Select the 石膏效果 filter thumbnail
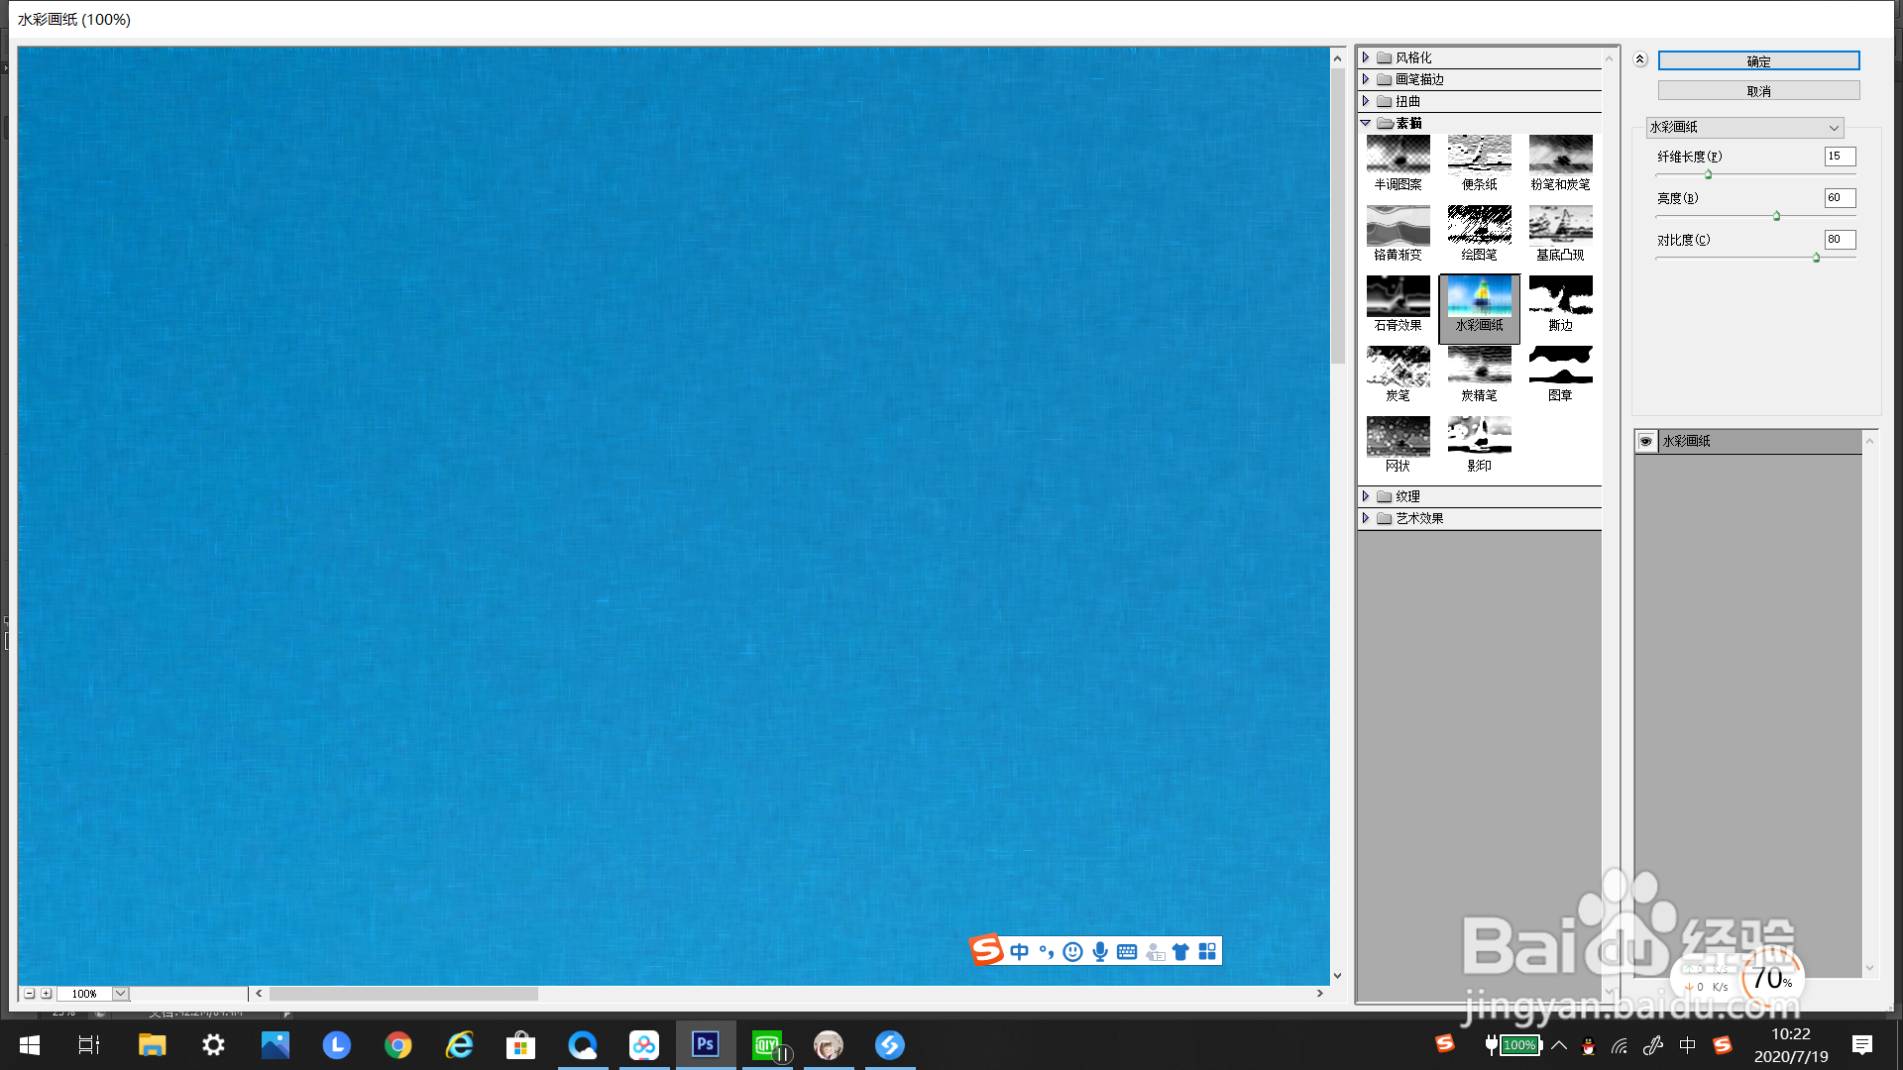Screen dimensions: 1903x1070 click(x=1398, y=296)
